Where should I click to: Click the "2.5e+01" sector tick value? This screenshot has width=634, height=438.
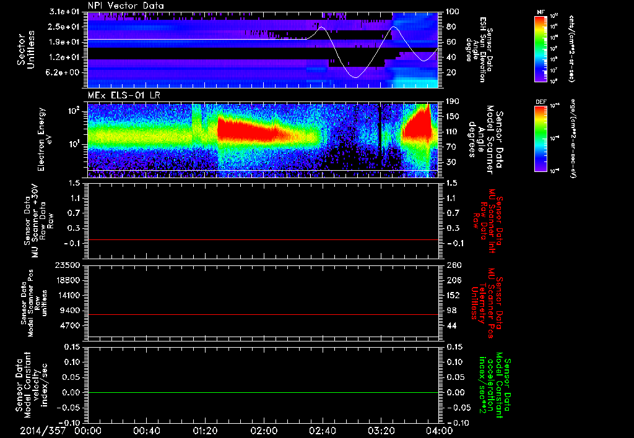click(64, 27)
